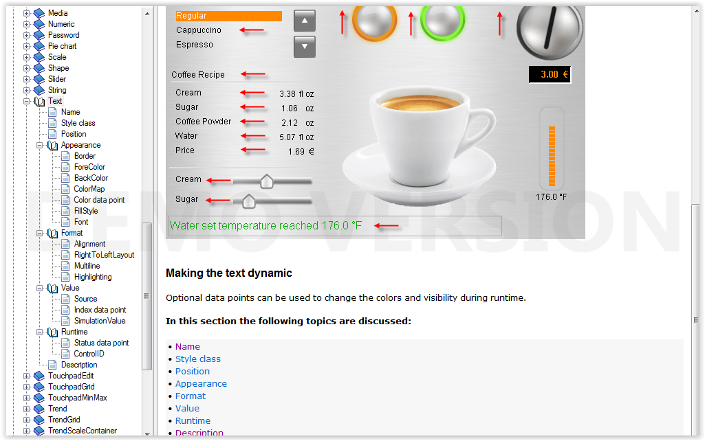This screenshot has width=705, height=441.
Task: Open the Appearance topic link
Action: click(201, 384)
